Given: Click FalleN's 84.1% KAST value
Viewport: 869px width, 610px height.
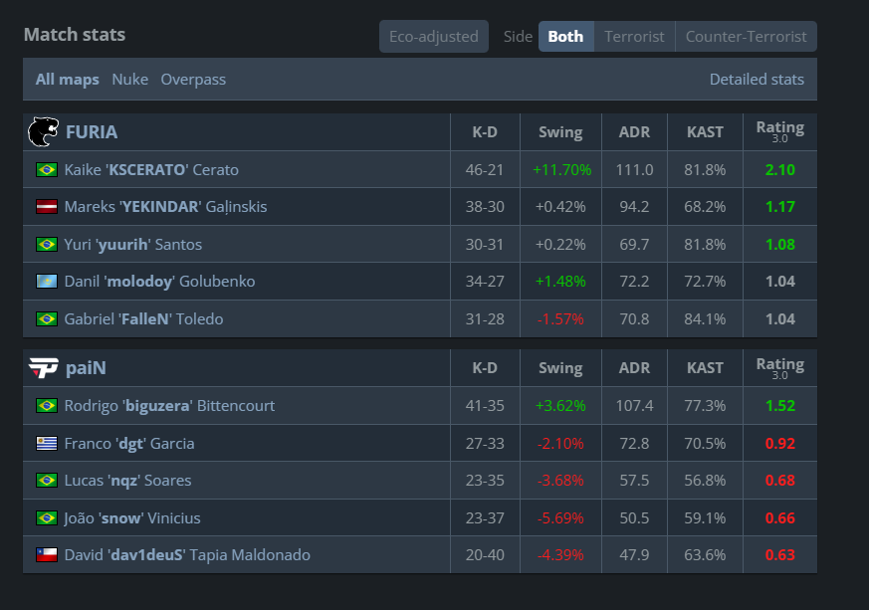Looking at the screenshot, I should click(705, 319).
